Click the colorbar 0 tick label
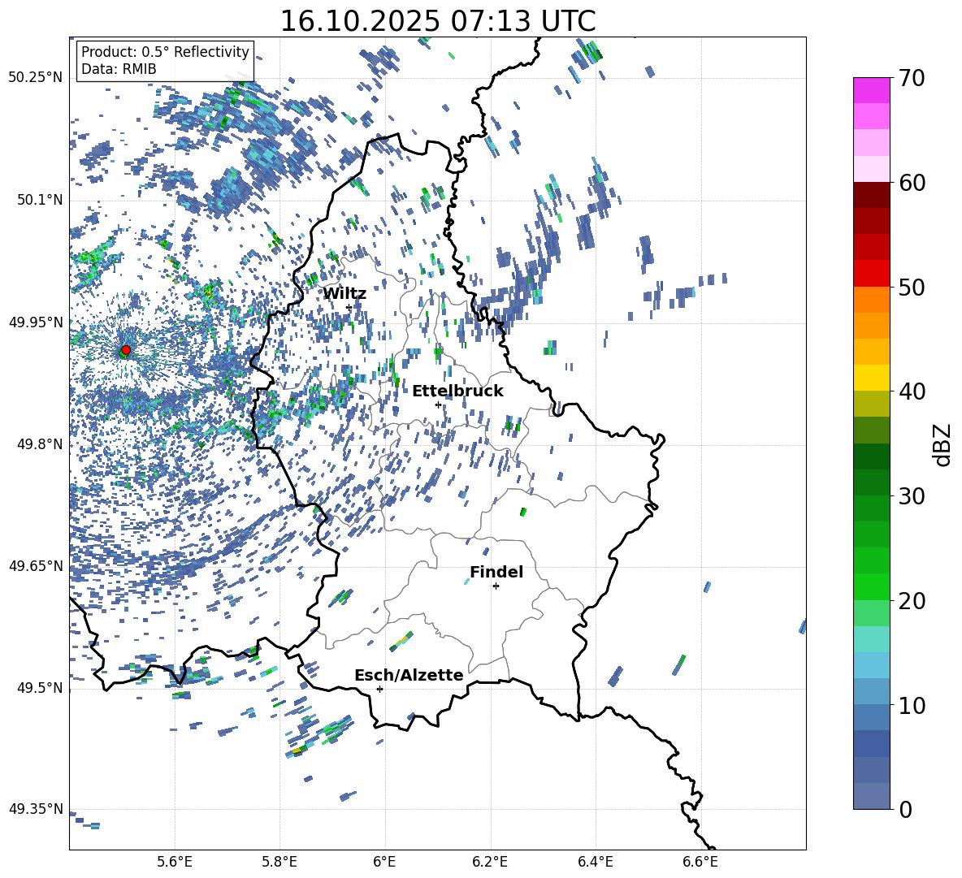 (x=905, y=809)
